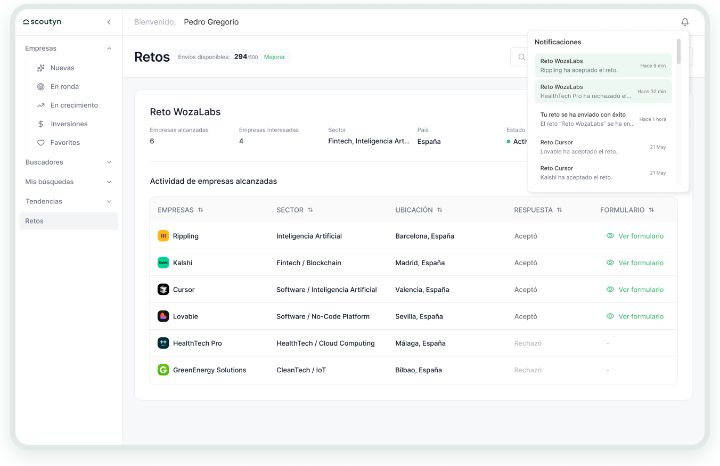
Task: Open the notifications bell
Action: [685, 22]
